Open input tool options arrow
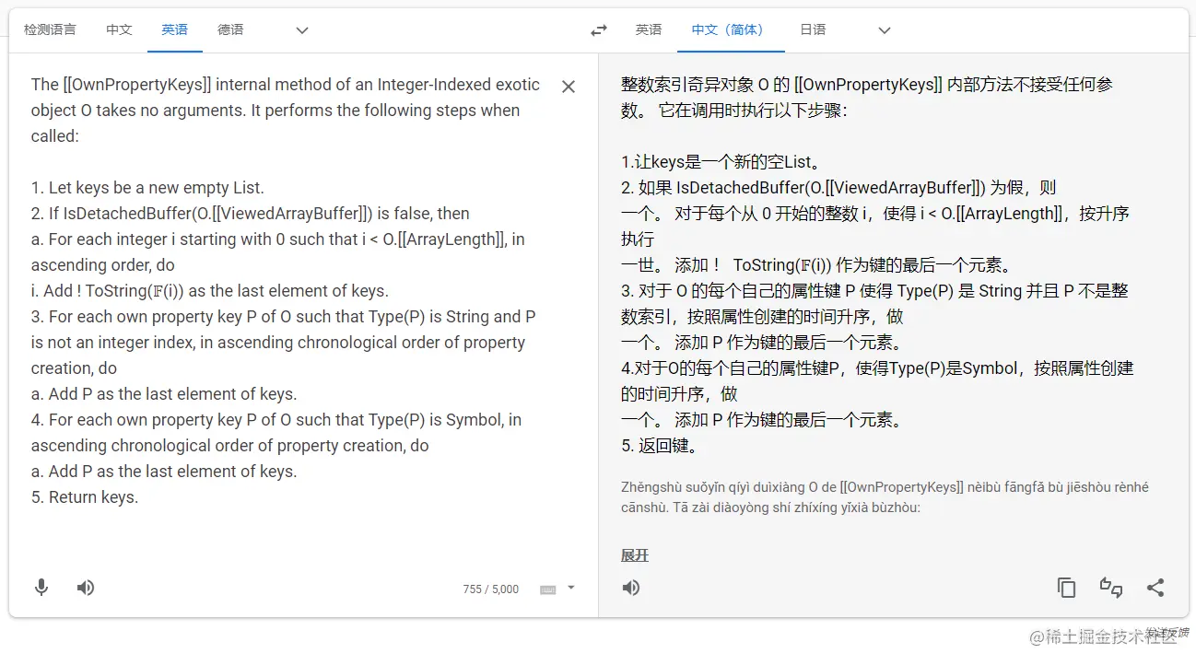The height and width of the screenshot is (665, 1196). 571,588
